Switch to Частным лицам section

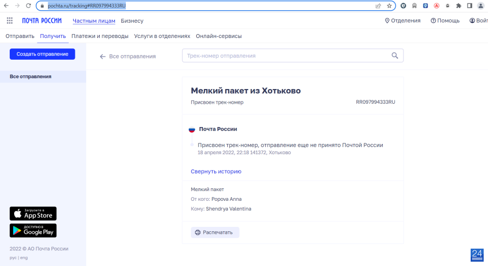coord(94,21)
